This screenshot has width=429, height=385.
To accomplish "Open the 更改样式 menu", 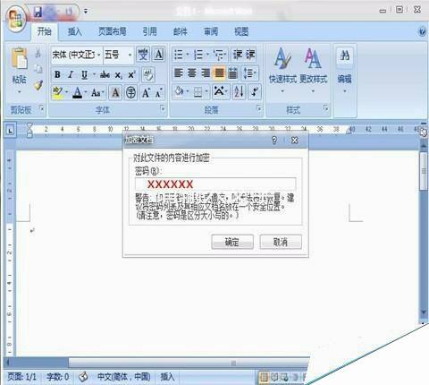I will point(313,70).
